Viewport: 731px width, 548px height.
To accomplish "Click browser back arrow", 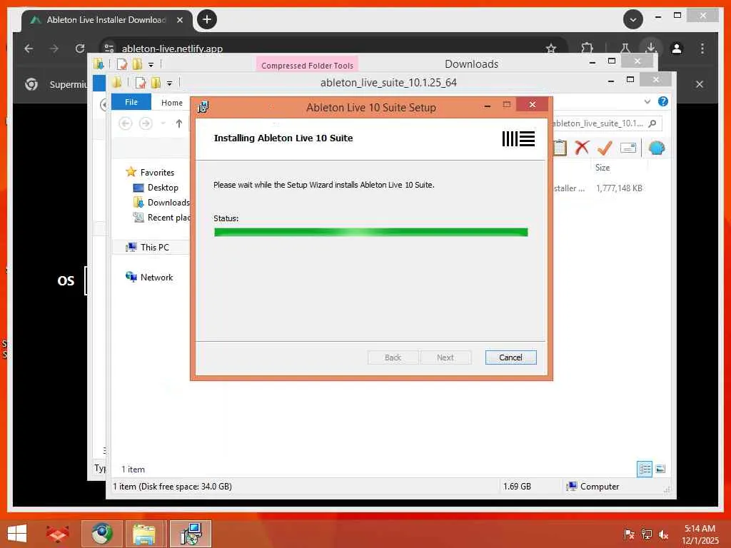I will click(29, 49).
